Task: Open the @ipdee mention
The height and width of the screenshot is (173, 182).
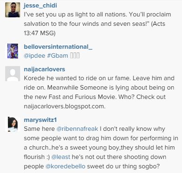Action: point(35,56)
